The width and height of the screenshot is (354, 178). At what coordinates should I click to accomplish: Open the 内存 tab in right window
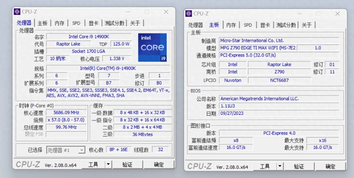point(231,25)
